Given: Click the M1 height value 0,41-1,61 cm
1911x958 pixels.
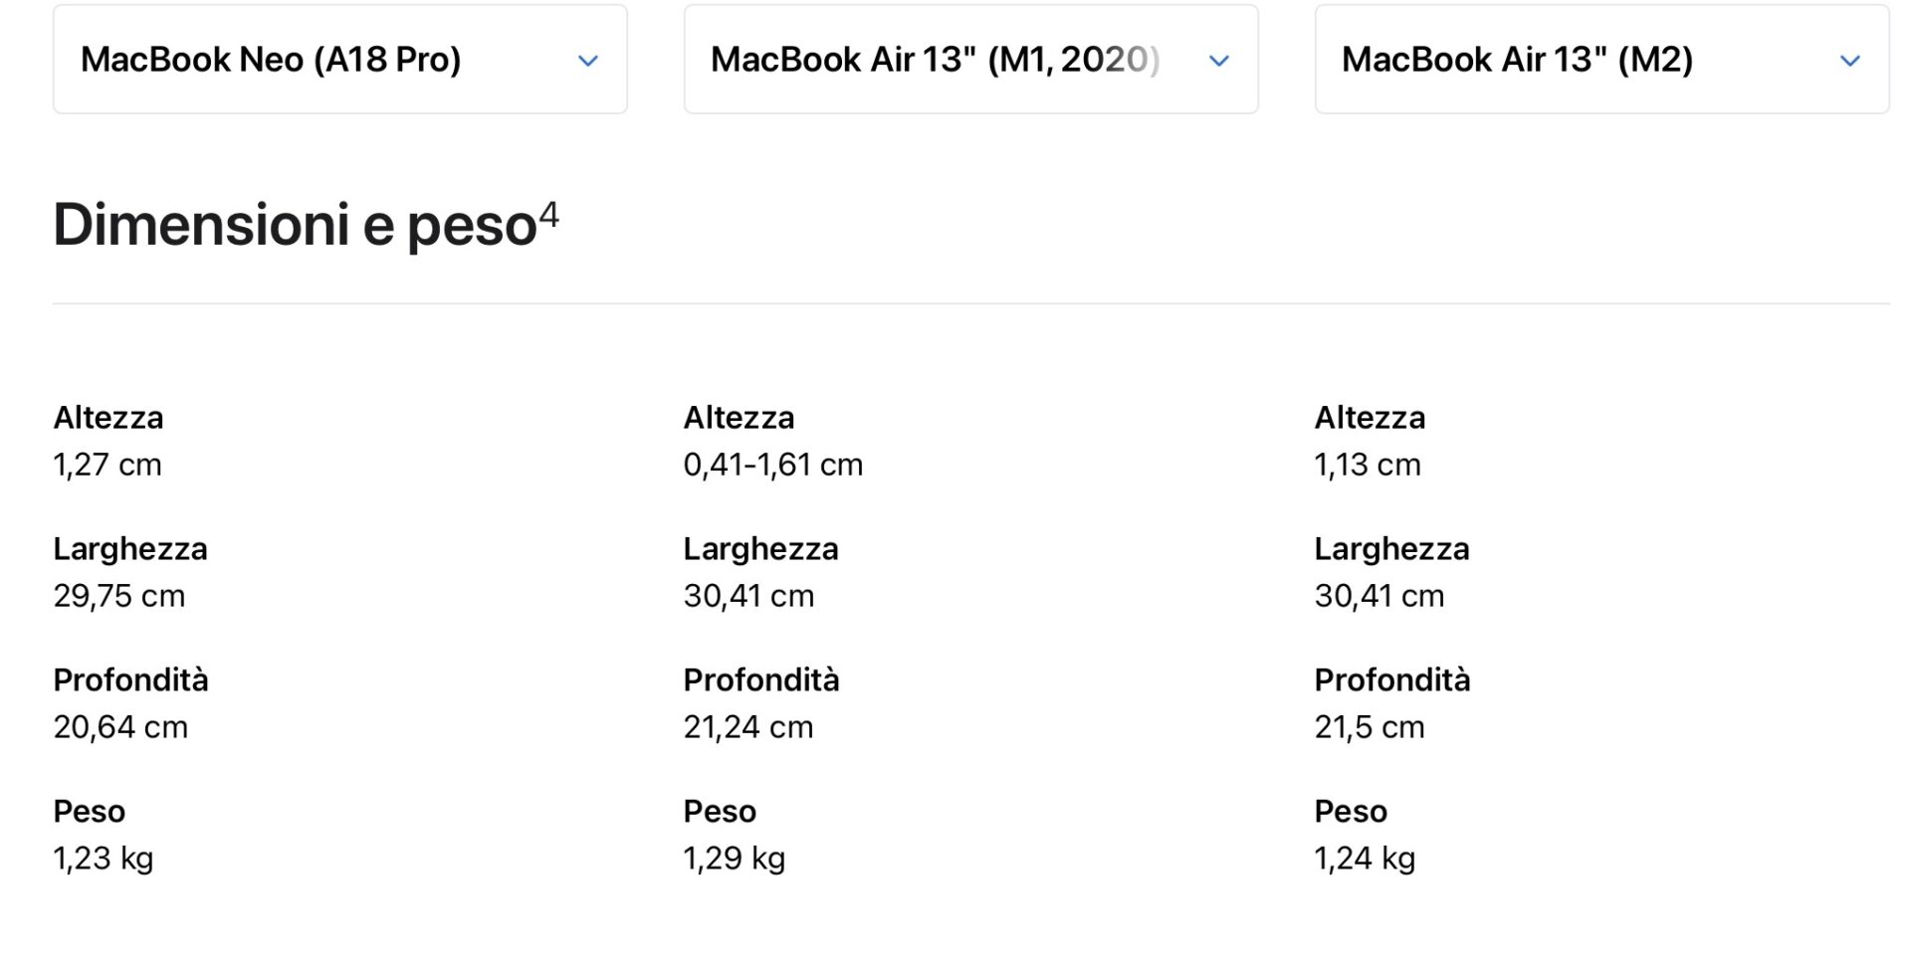Looking at the screenshot, I should 773,465.
